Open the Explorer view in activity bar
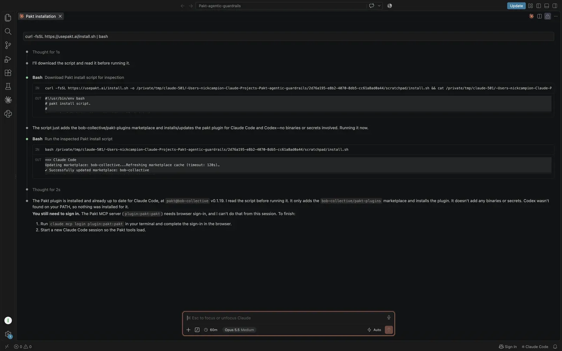Viewport: 562px width, 351px height. click(x=8, y=18)
